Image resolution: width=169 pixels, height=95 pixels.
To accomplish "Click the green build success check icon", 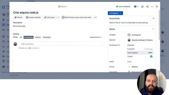I will coord(151,56).
